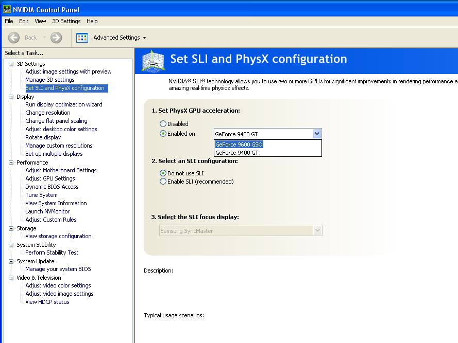Click the NVIDIA Control Panel title icon
The image size is (458, 343).
click(7, 10)
